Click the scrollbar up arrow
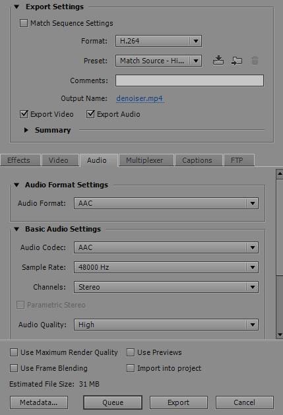 click(280, 174)
